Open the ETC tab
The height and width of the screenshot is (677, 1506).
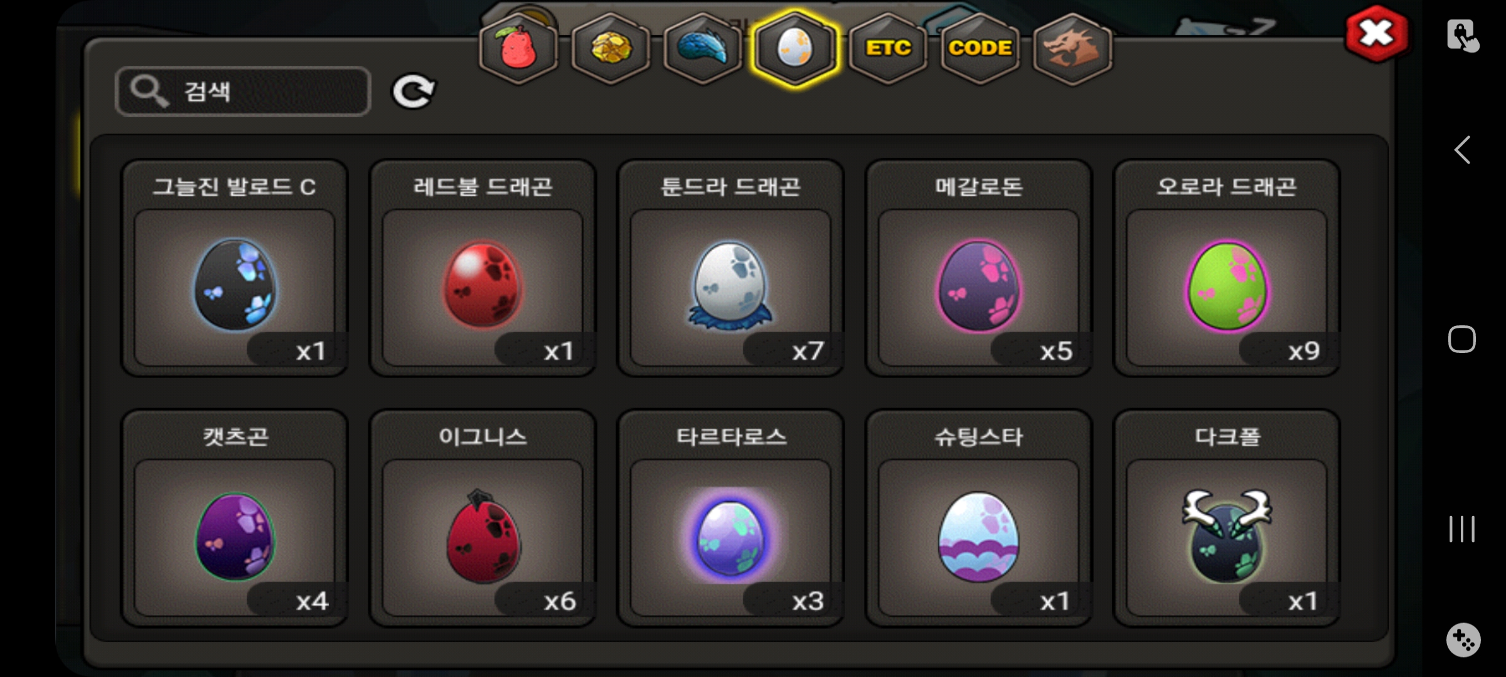point(888,48)
